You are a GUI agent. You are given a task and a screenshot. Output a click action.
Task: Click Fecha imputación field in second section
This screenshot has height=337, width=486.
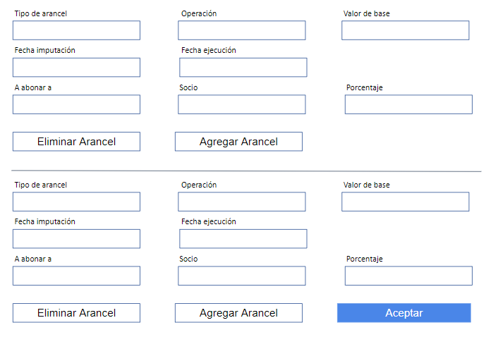pos(76,238)
